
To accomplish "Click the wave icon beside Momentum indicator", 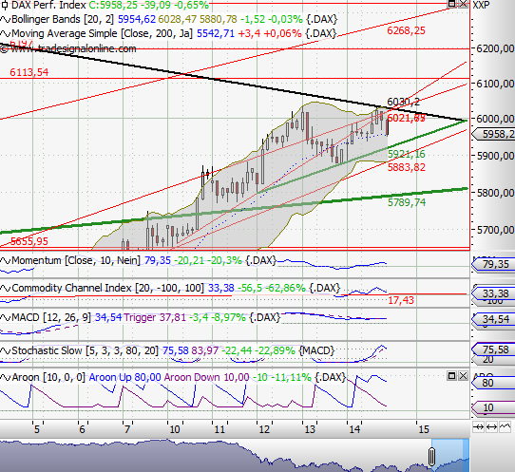I will [6, 261].
